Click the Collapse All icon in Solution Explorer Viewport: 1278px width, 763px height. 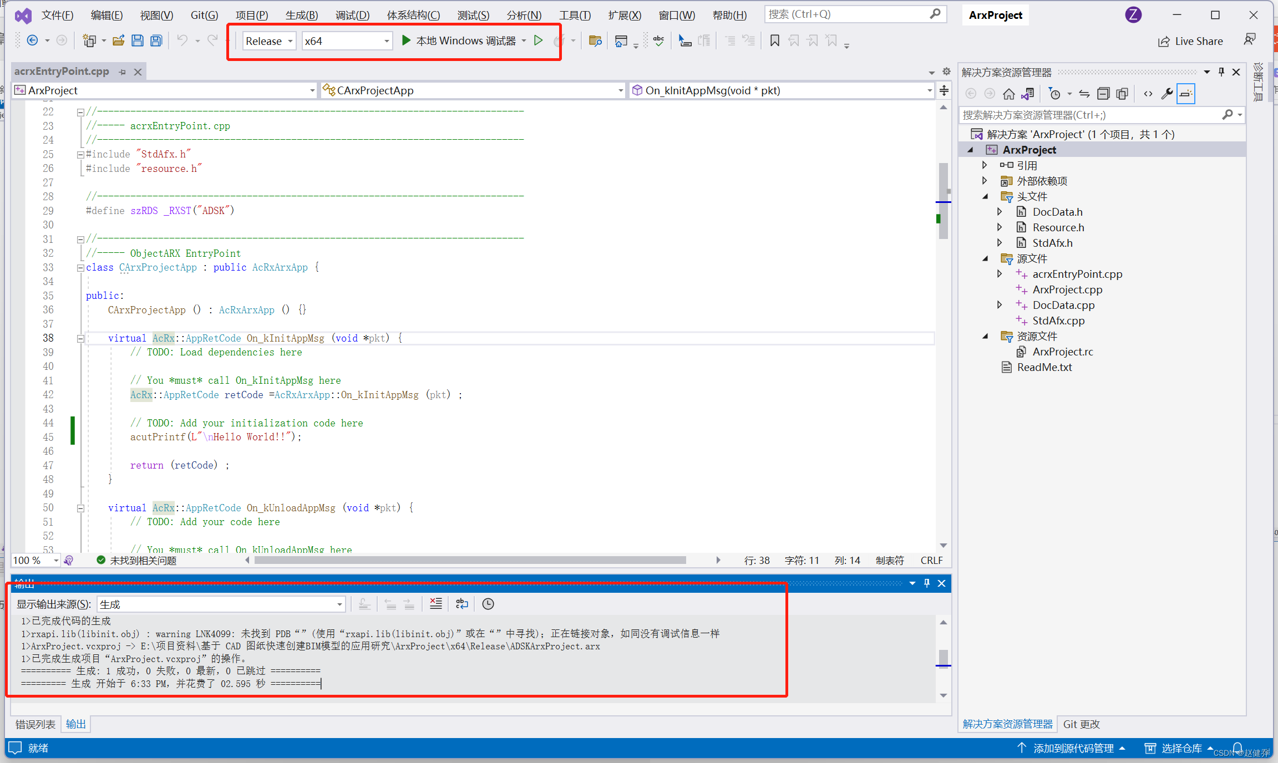click(1103, 94)
